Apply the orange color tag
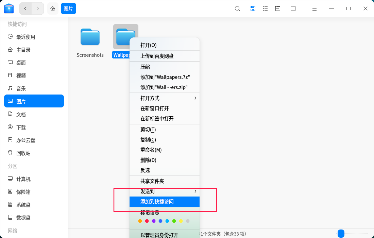 tap(140, 221)
